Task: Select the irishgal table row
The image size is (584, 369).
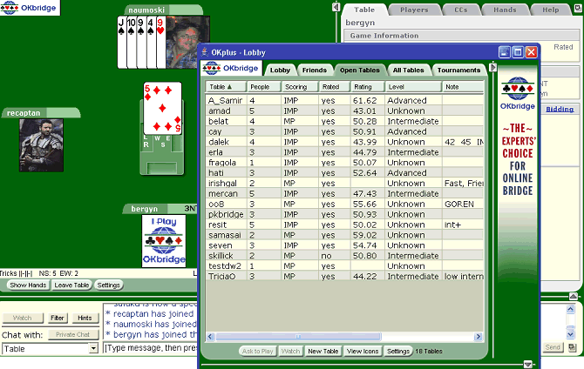Action: [x=344, y=184]
